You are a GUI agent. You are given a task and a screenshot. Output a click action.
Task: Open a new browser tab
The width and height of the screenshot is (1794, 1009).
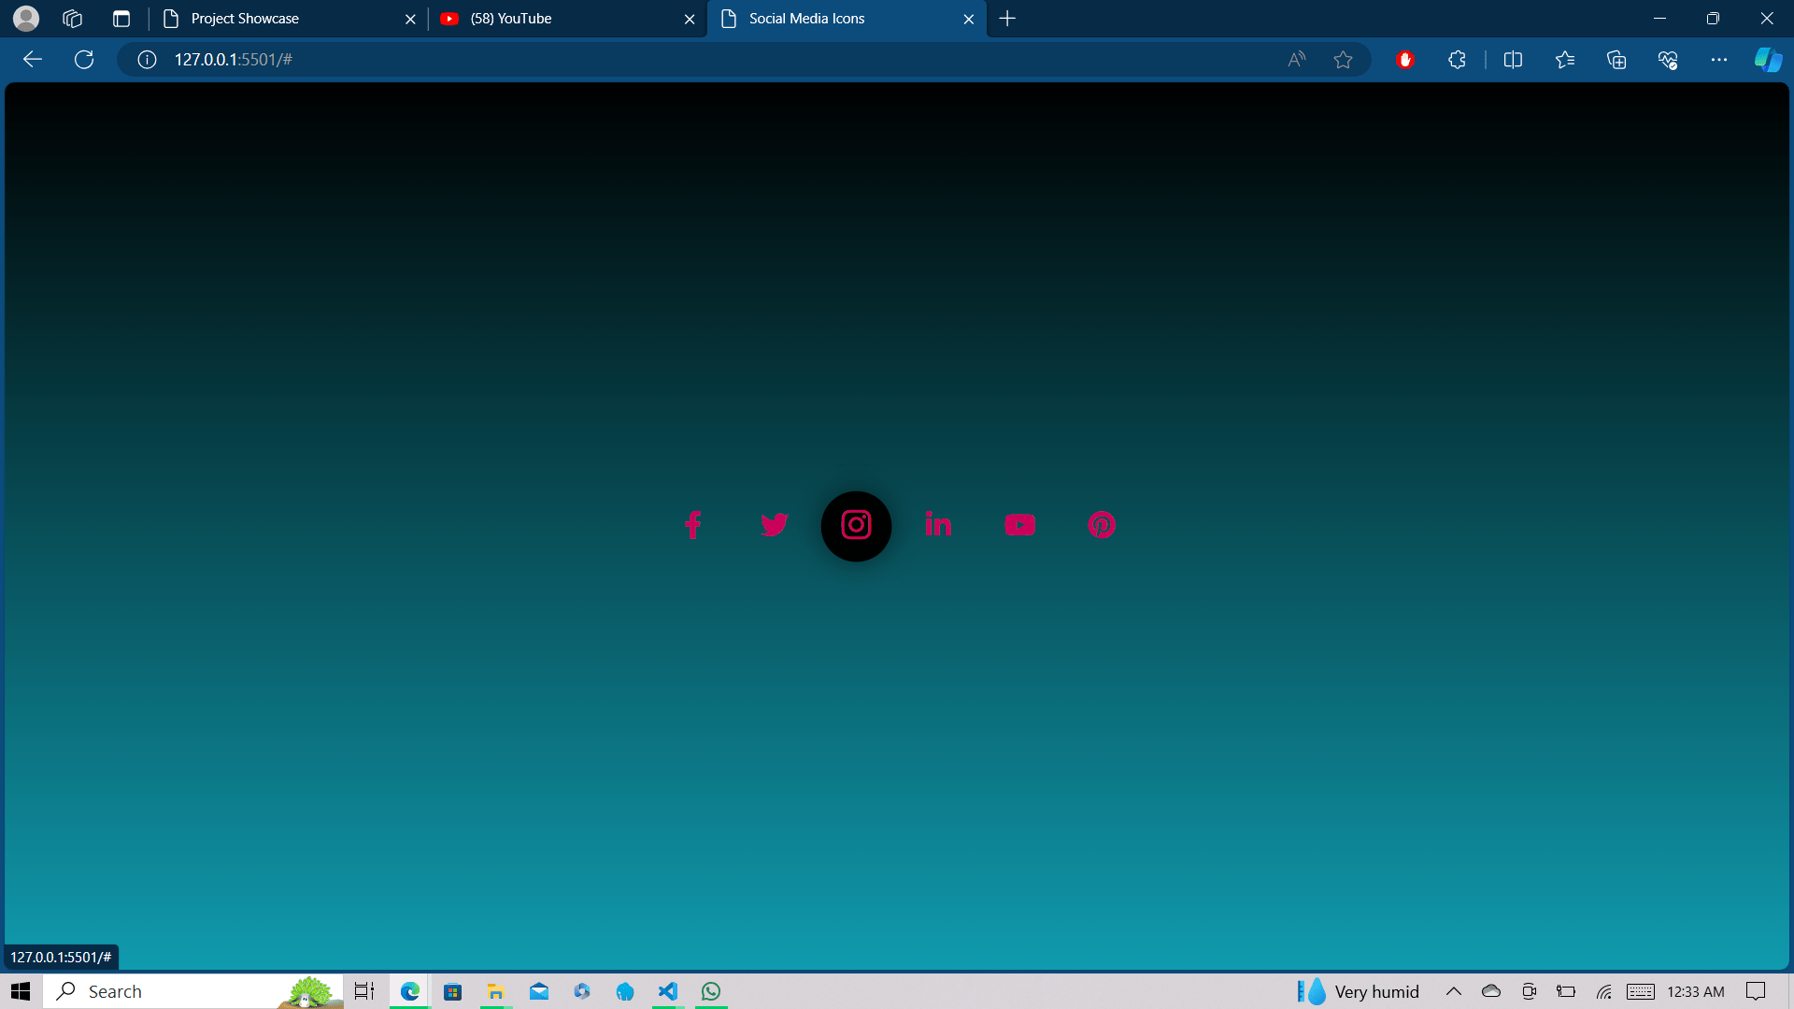tap(1007, 19)
